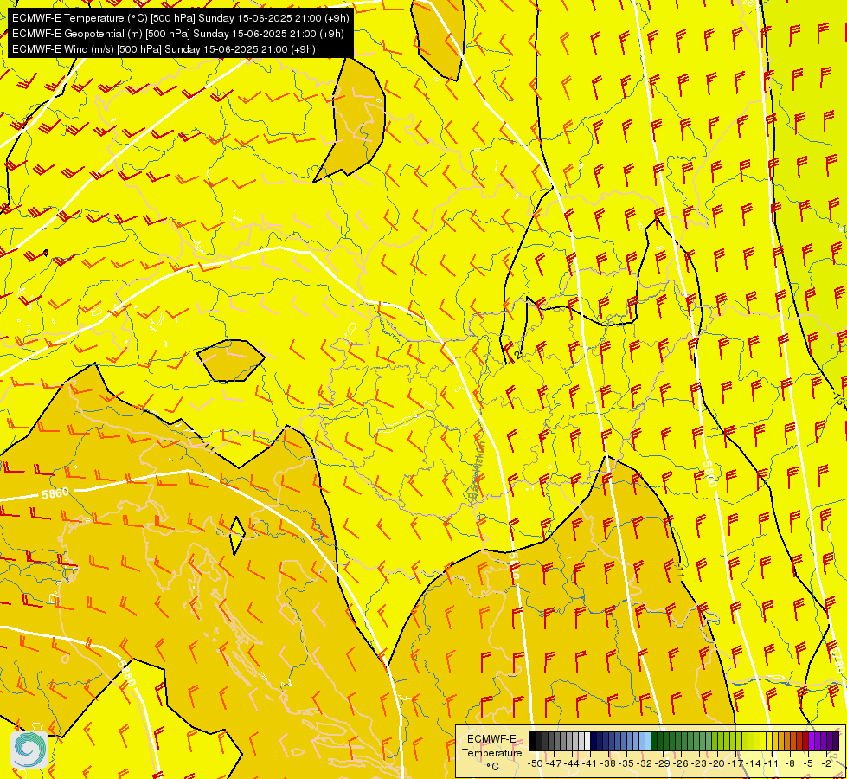Click the -32 tick label in the legend

point(645,763)
